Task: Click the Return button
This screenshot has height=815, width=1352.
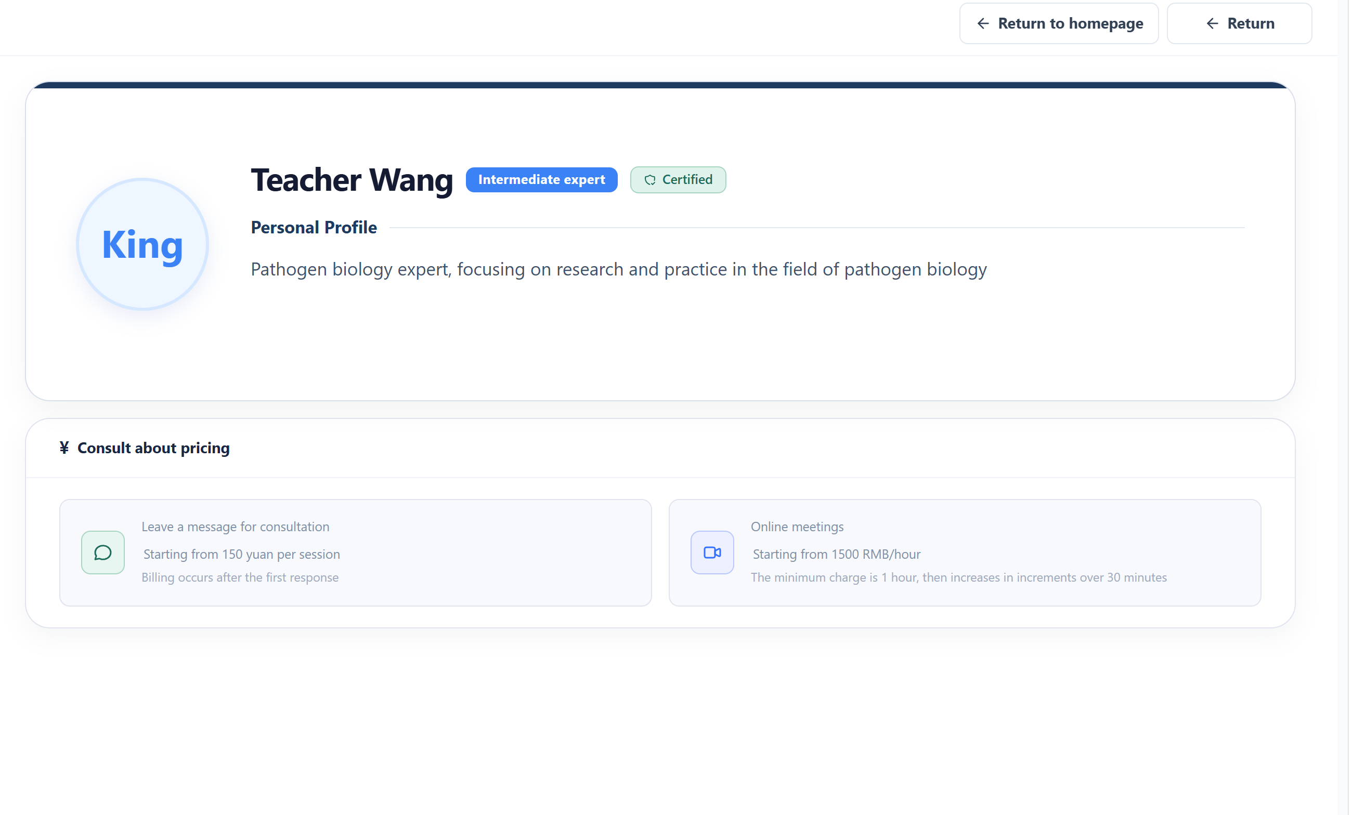Action: coord(1239,23)
